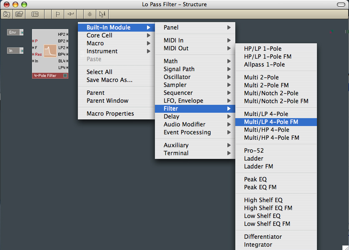
Task: Click the LP4 output port
Action: click(67, 67)
